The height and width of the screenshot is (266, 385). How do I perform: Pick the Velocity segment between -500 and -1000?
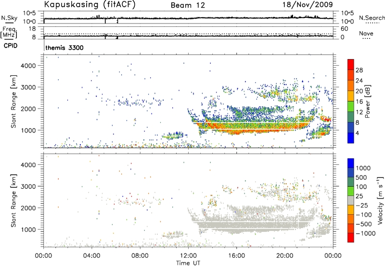351,228
